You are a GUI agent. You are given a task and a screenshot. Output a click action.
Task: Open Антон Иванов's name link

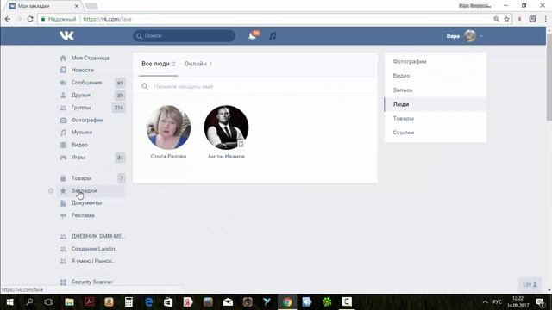point(226,157)
